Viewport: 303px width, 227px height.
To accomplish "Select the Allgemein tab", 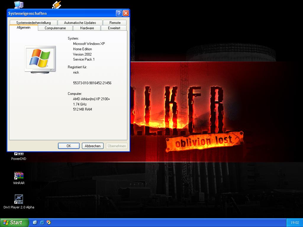I will [24, 27].
